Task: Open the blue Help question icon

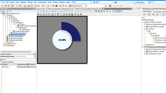Action: pos(110,6)
